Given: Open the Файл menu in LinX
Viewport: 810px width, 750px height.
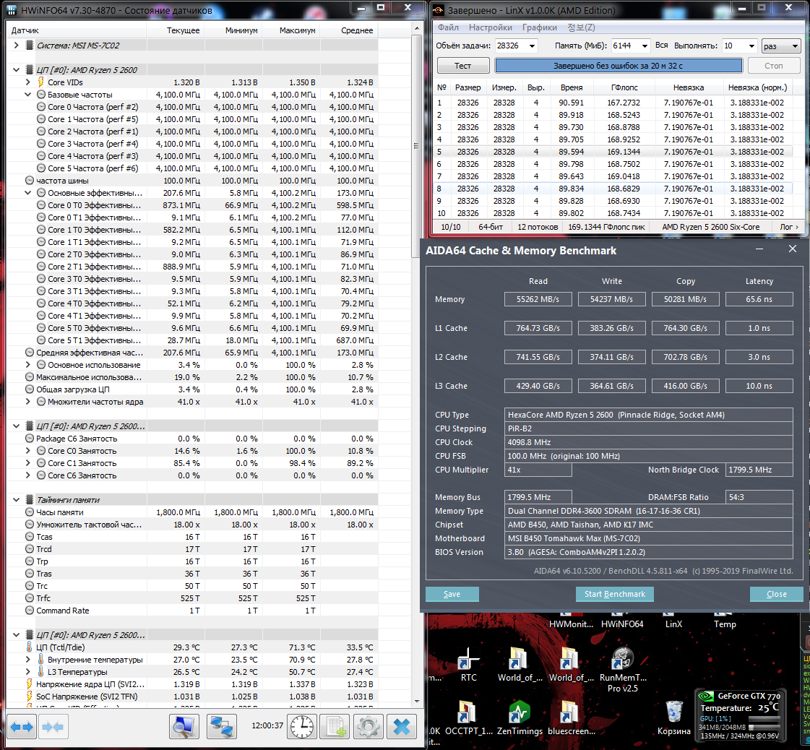Looking at the screenshot, I should 449,27.
